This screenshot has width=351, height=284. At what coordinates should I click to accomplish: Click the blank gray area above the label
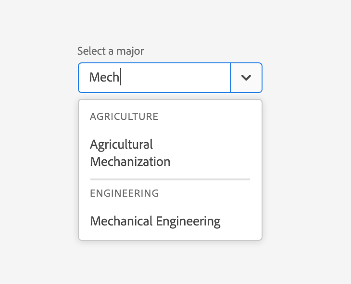coord(170,24)
